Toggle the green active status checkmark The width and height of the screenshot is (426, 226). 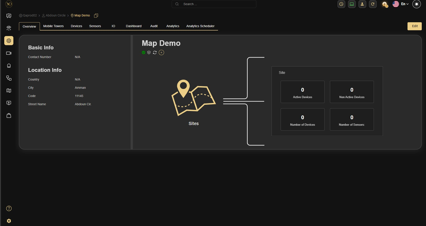pos(143,53)
